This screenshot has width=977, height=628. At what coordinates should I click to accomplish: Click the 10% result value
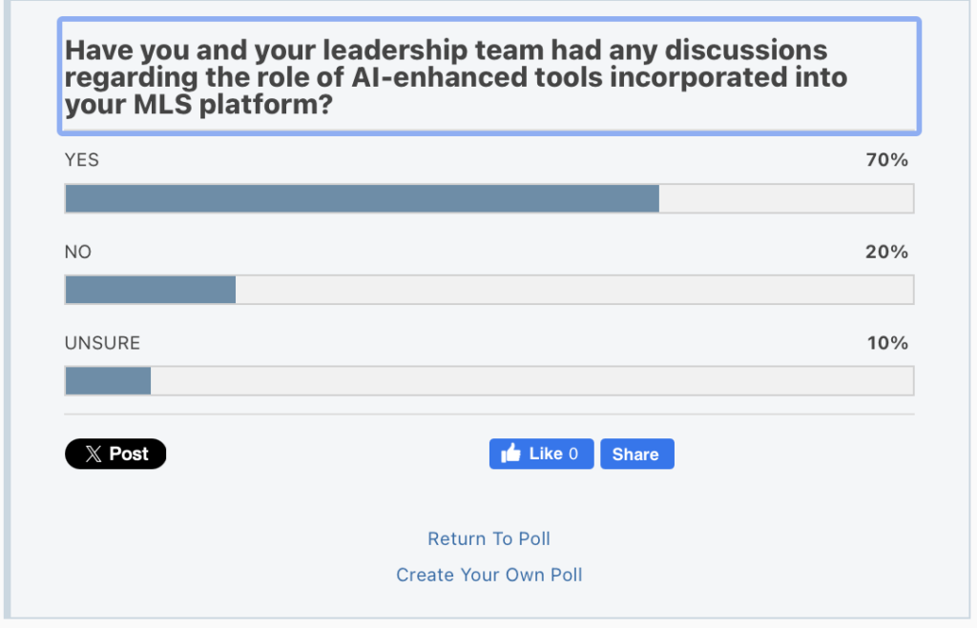887,343
